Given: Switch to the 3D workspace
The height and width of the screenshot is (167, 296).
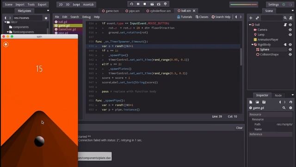Looking at the screenshot, I should [68, 5].
